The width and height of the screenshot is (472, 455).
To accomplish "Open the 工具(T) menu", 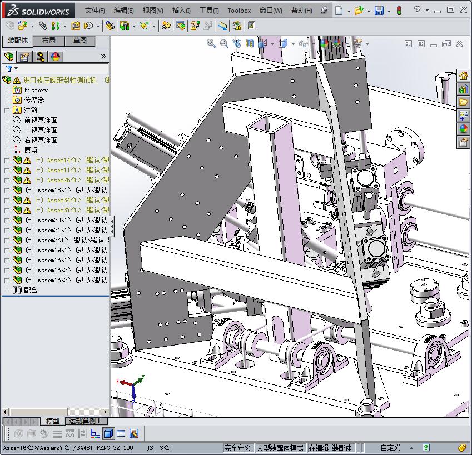I will pyautogui.click(x=208, y=11).
